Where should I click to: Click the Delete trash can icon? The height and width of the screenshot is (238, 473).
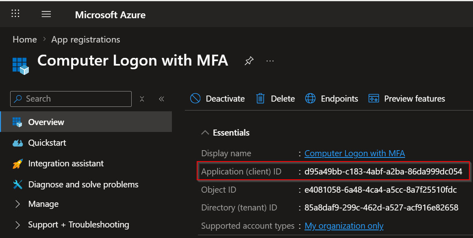[x=260, y=98]
